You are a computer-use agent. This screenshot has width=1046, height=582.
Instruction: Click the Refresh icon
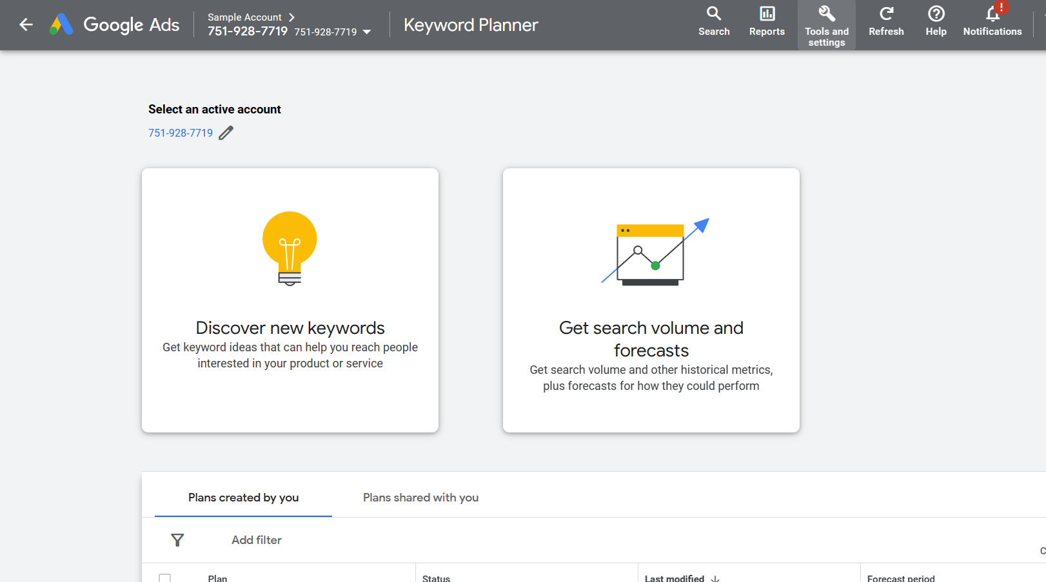coord(886,14)
